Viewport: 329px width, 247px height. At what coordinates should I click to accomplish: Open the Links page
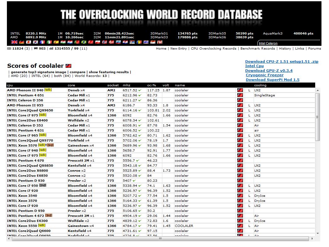299,48
